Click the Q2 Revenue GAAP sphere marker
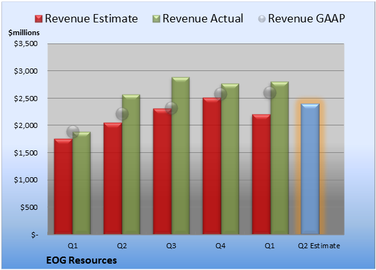 click(x=122, y=114)
